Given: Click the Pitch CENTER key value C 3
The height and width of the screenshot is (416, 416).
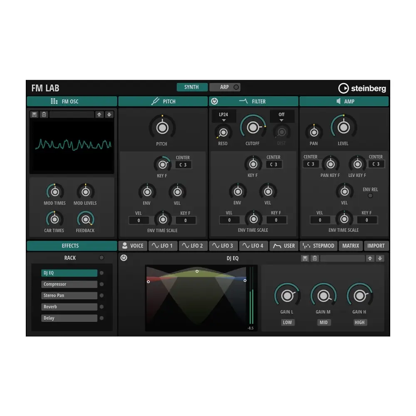Looking at the screenshot, I should pos(183,165).
